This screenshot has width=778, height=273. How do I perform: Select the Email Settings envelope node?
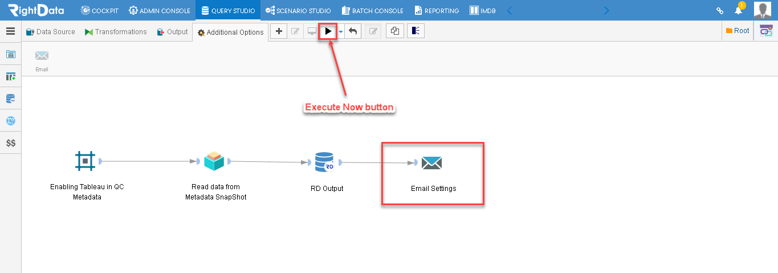(x=431, y=163)
